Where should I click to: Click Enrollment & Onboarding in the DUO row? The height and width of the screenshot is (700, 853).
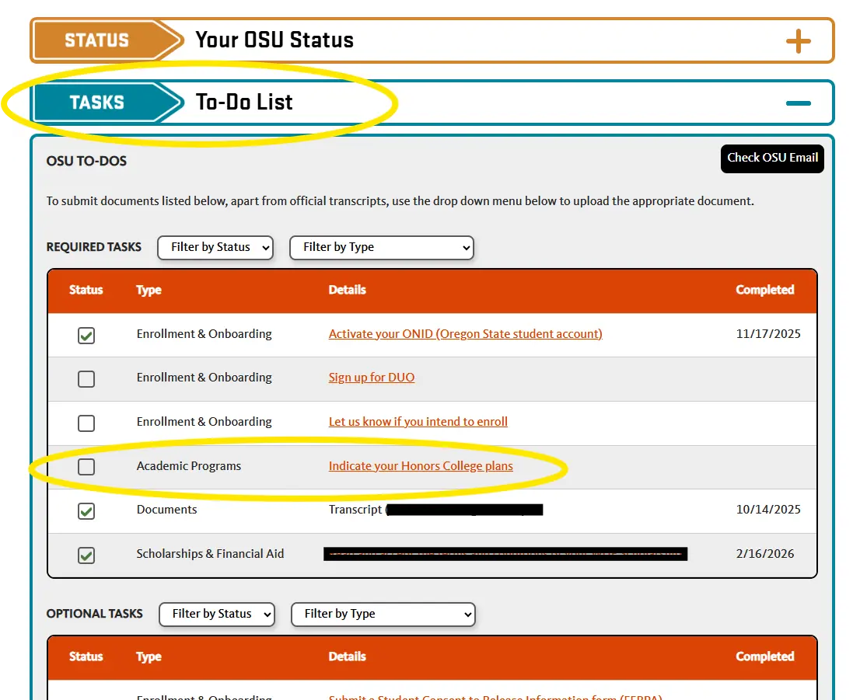tap(204, 377)
